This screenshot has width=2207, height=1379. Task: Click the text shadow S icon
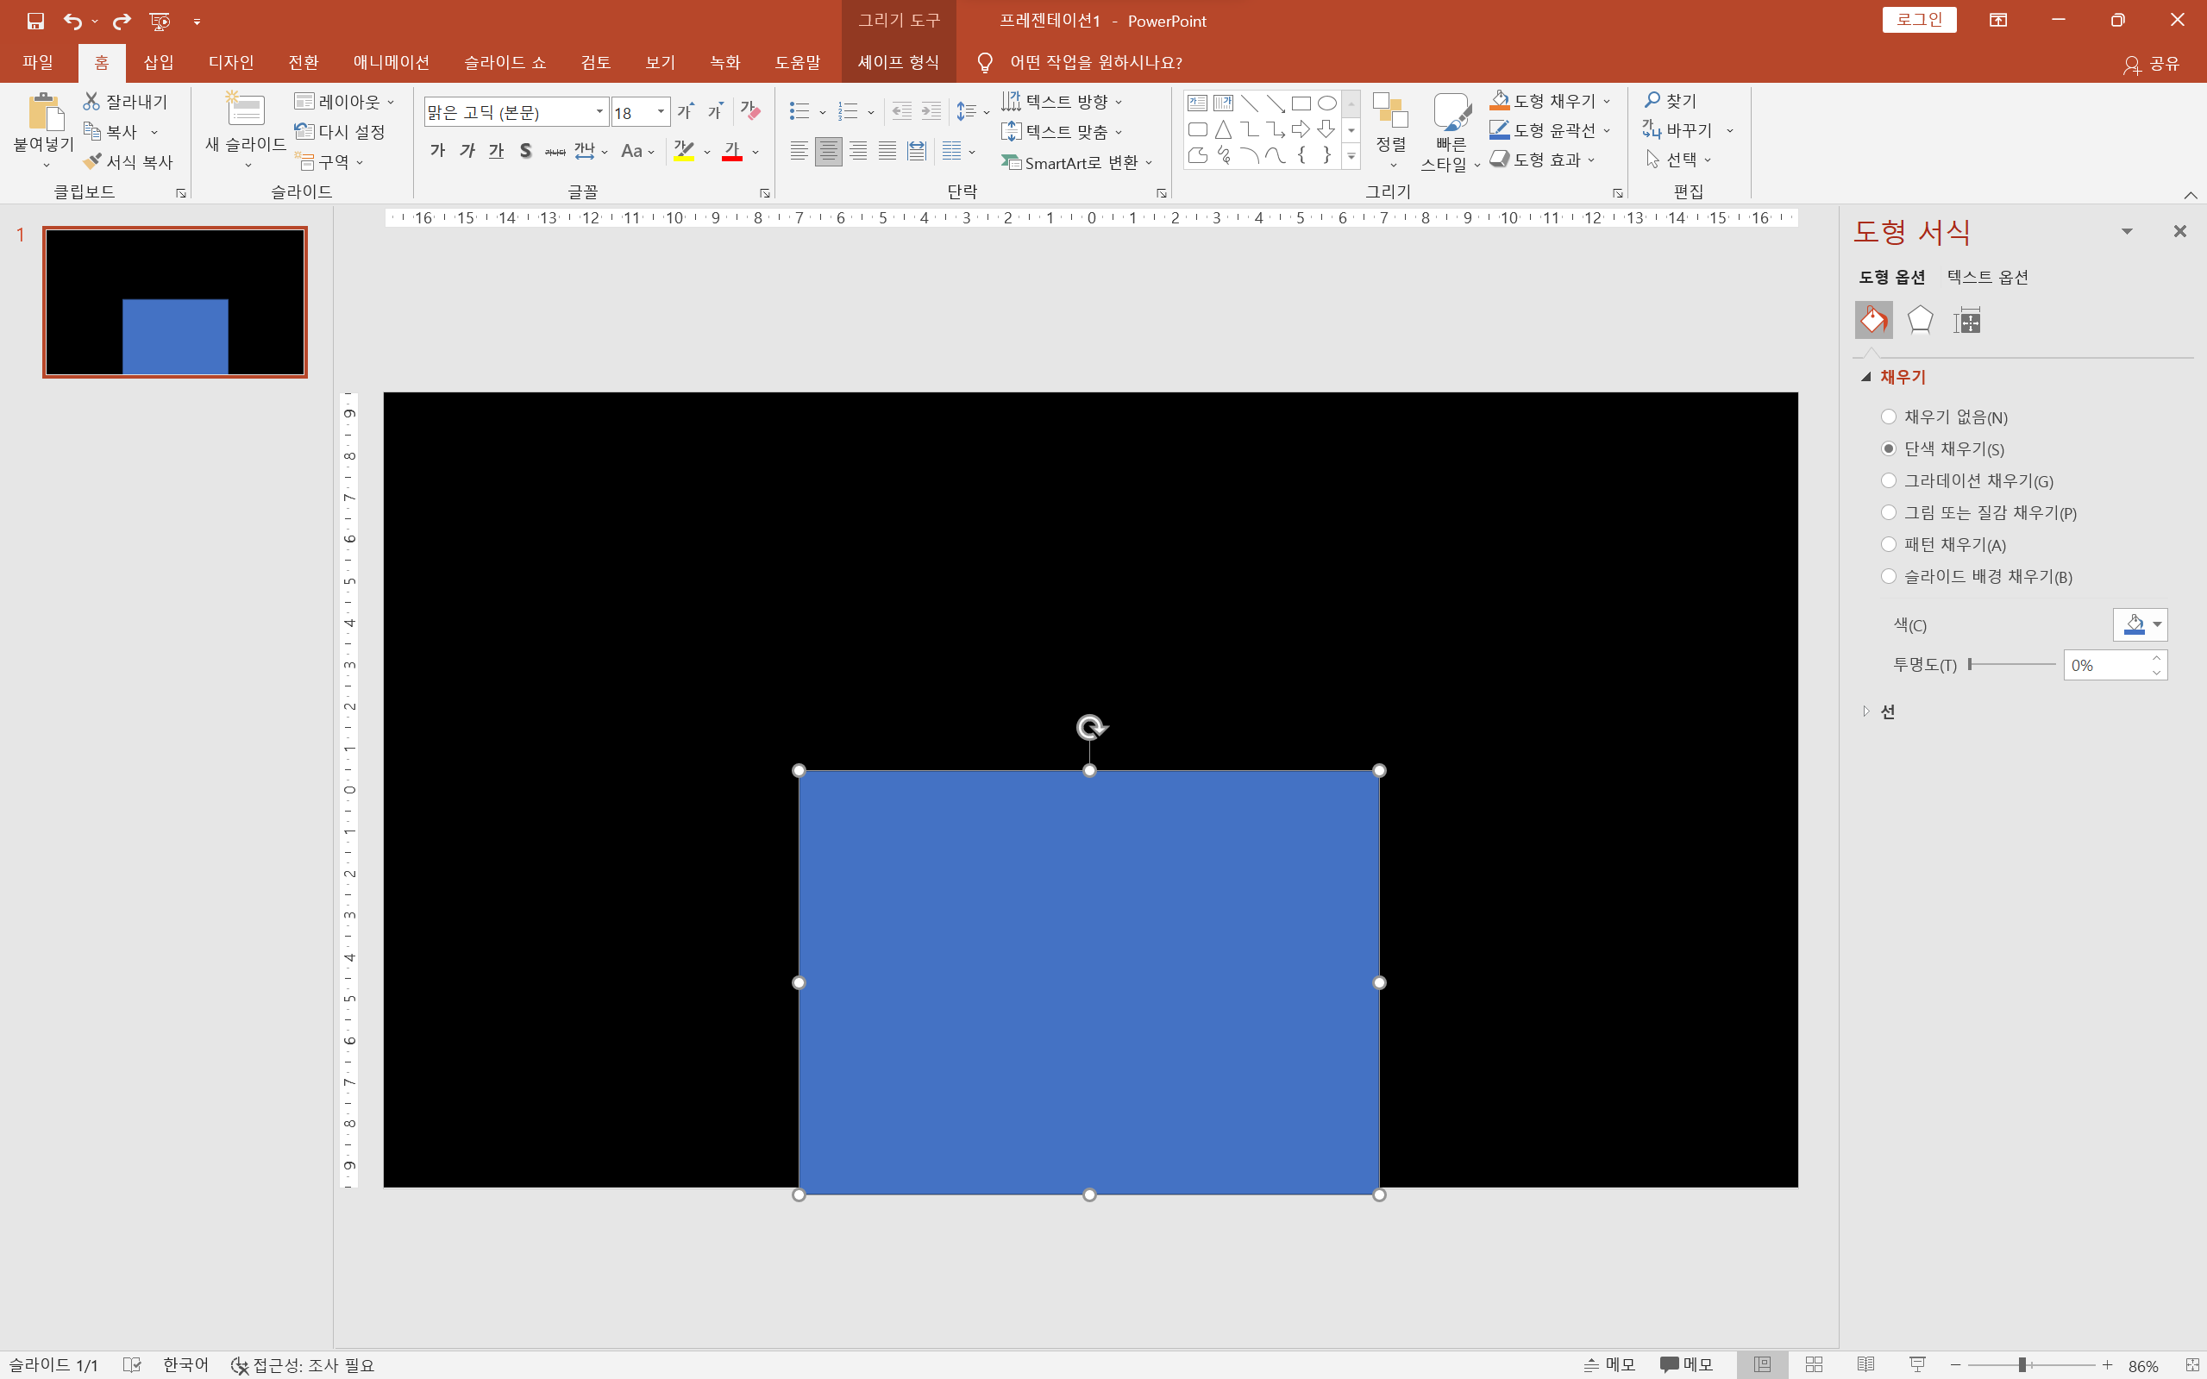(x=525, y=152)
